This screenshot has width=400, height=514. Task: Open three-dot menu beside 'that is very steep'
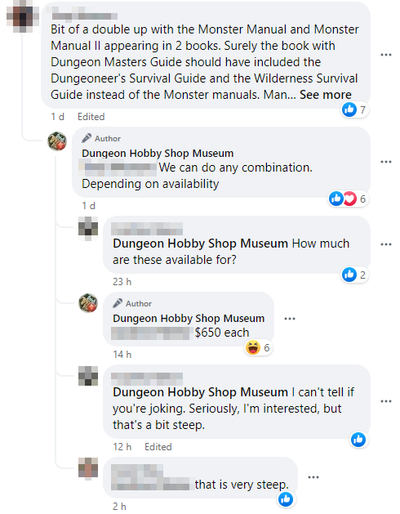point(313,477)
